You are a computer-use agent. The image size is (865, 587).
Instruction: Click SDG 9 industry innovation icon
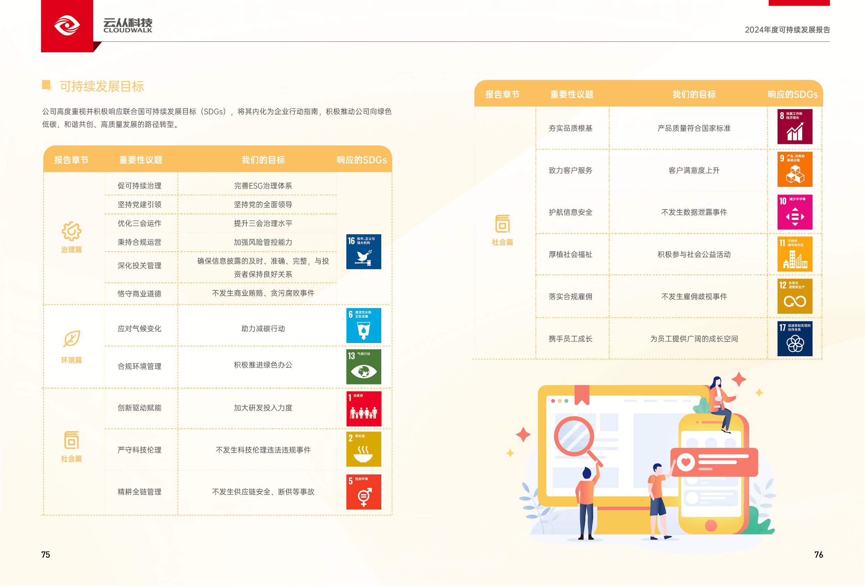pyautogui.click(x=794, y=169)
